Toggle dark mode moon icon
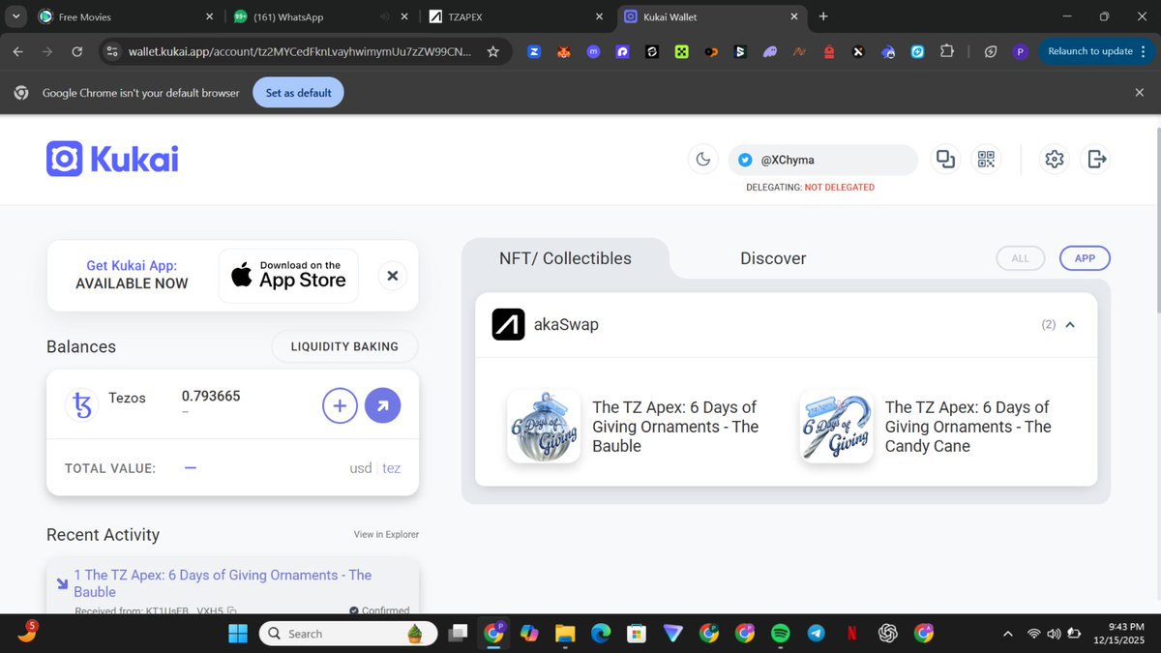Screen dimensions: 1161x653 (703, 160)
